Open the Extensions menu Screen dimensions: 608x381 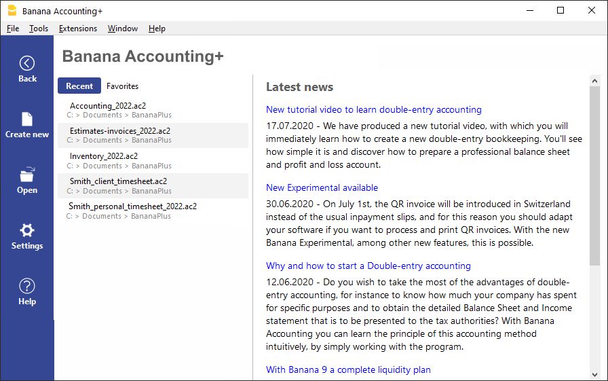pyautogui.click(x=78, y=29)
